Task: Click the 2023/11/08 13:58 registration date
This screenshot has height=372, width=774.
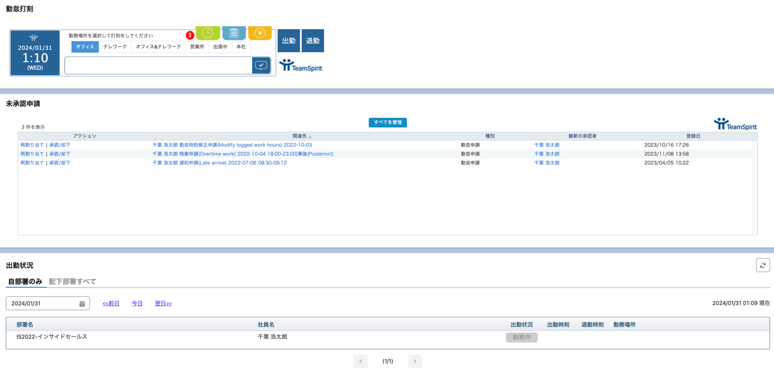Action: 666,154
